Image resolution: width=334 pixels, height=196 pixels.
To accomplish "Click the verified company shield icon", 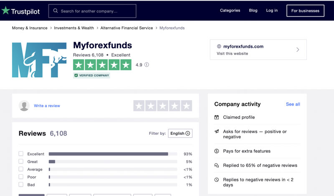I will click(76, 75).
